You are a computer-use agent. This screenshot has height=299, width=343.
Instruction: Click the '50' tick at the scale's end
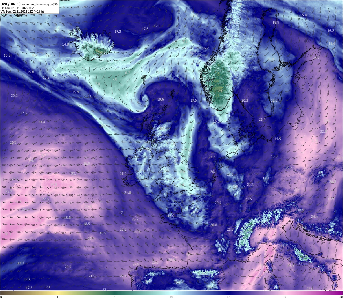point(341,297)
